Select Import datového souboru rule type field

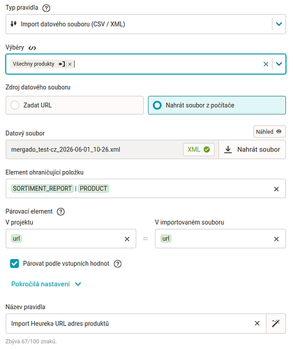(x=146, y=24)
